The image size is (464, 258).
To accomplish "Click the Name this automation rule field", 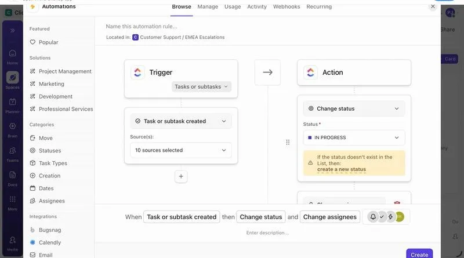I will [142, 26].
